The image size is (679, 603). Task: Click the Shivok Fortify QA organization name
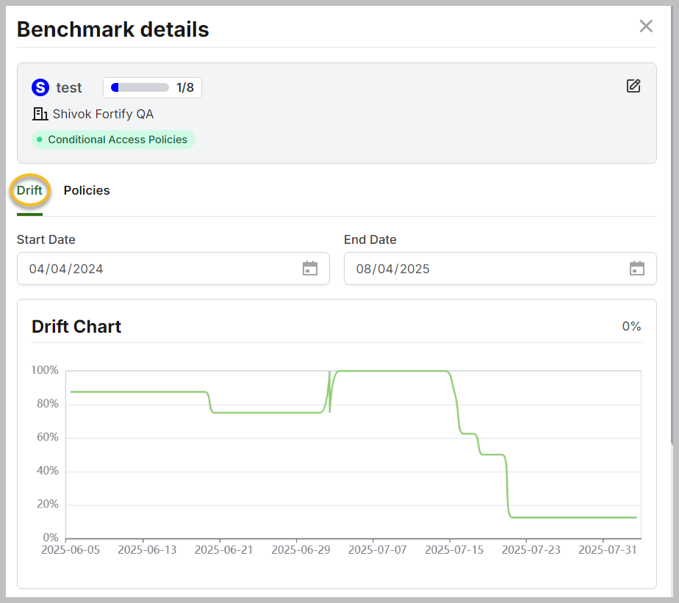click(x=103, y=114)
